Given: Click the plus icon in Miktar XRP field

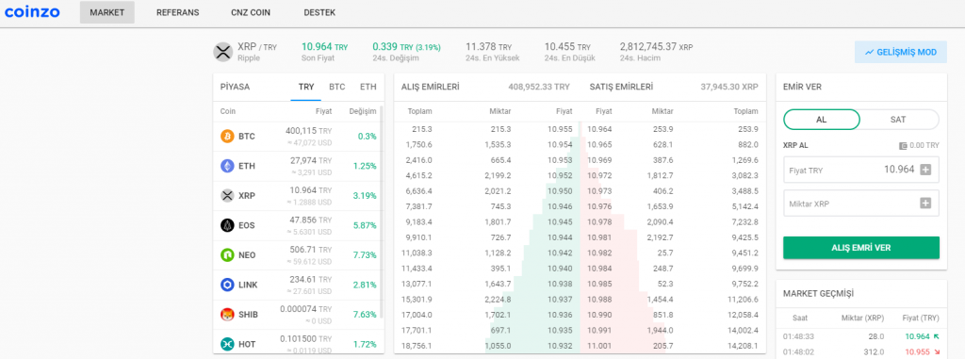Looking at the screenshot, I should 925,204.
